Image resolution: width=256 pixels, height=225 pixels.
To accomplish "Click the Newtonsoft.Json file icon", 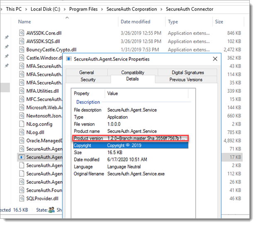I will (22, 116).
